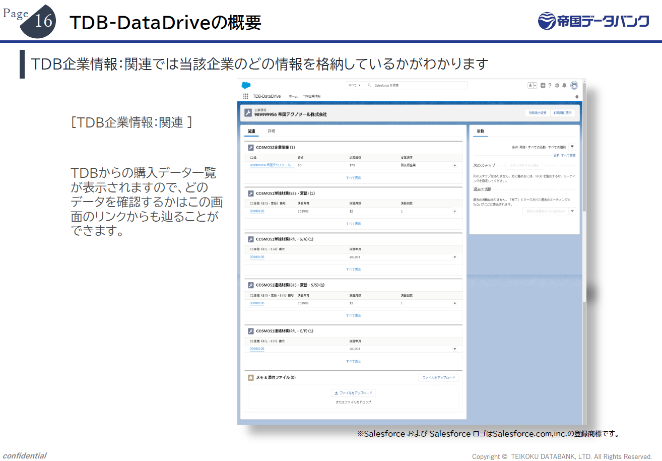The height and width of the screenshot is (461, 662).
Task: Click the user profile avatar
Action: point(574,85)
